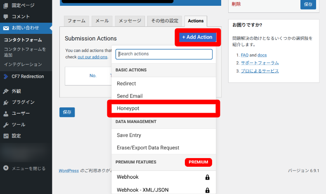This screenshot has height=194, width=326.
Task: Click the Submission Actions heading
Action: coord(91,38)
